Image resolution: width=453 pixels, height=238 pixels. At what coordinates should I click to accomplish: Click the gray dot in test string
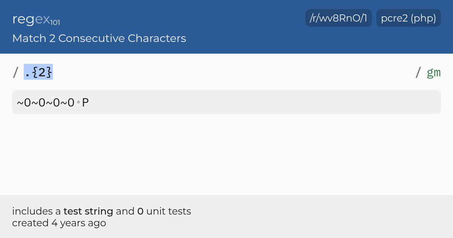click(79, 102)
